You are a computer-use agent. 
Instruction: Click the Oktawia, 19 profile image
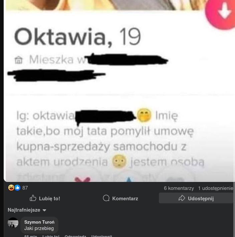[120, 91]
